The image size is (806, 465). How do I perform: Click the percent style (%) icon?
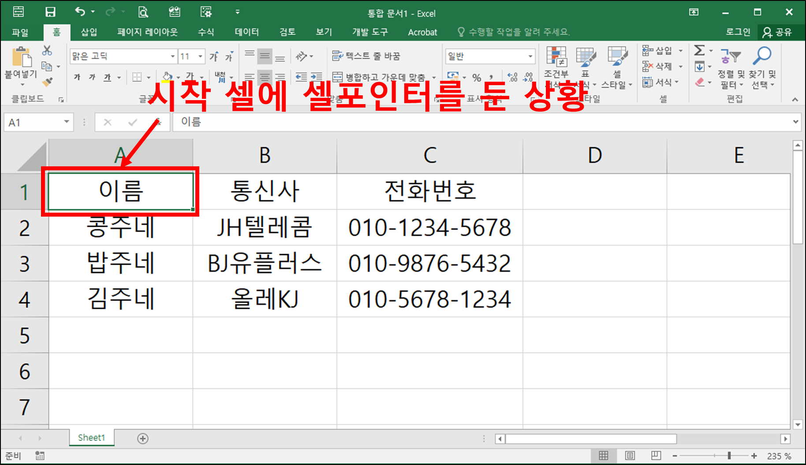(476, 77)
